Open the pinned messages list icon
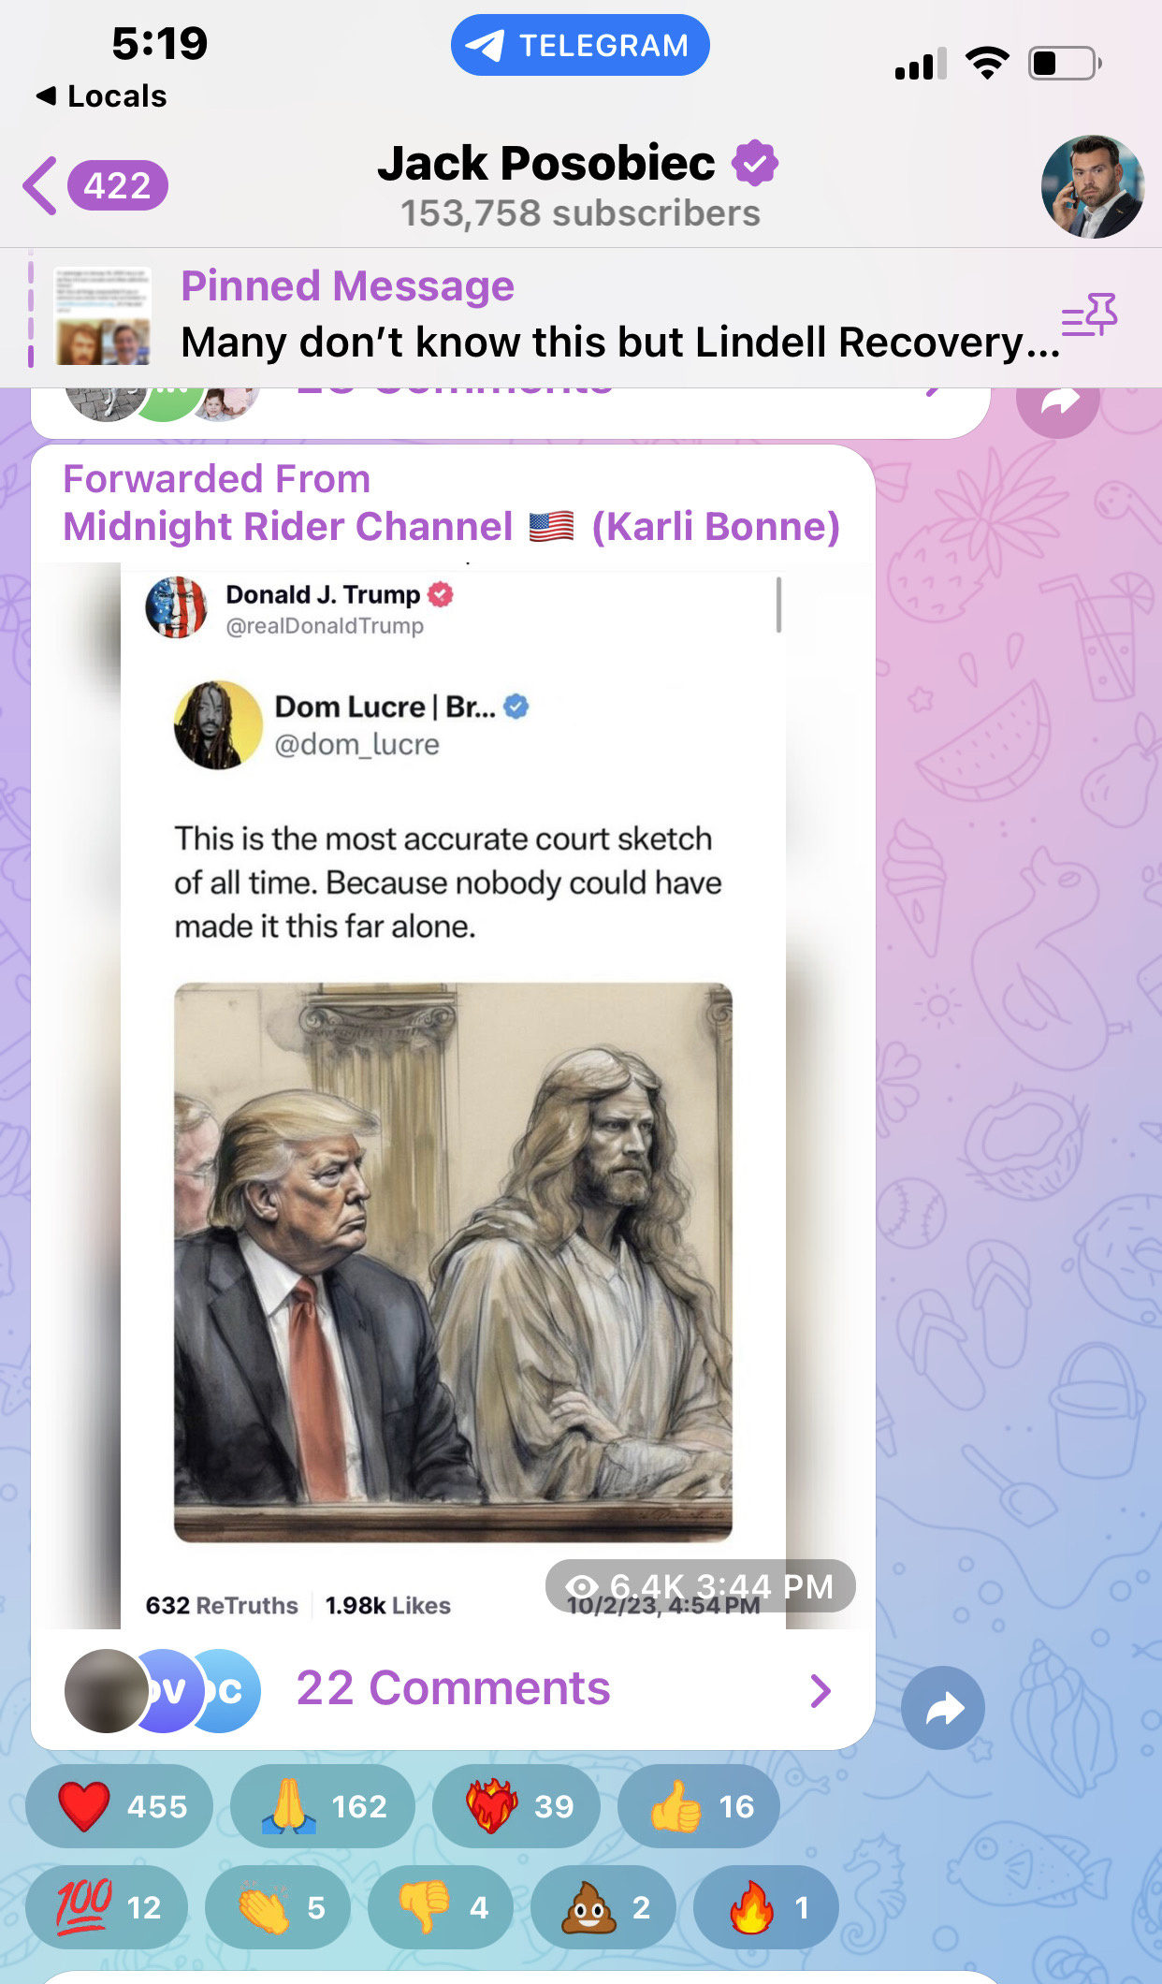 point(1090,315)
